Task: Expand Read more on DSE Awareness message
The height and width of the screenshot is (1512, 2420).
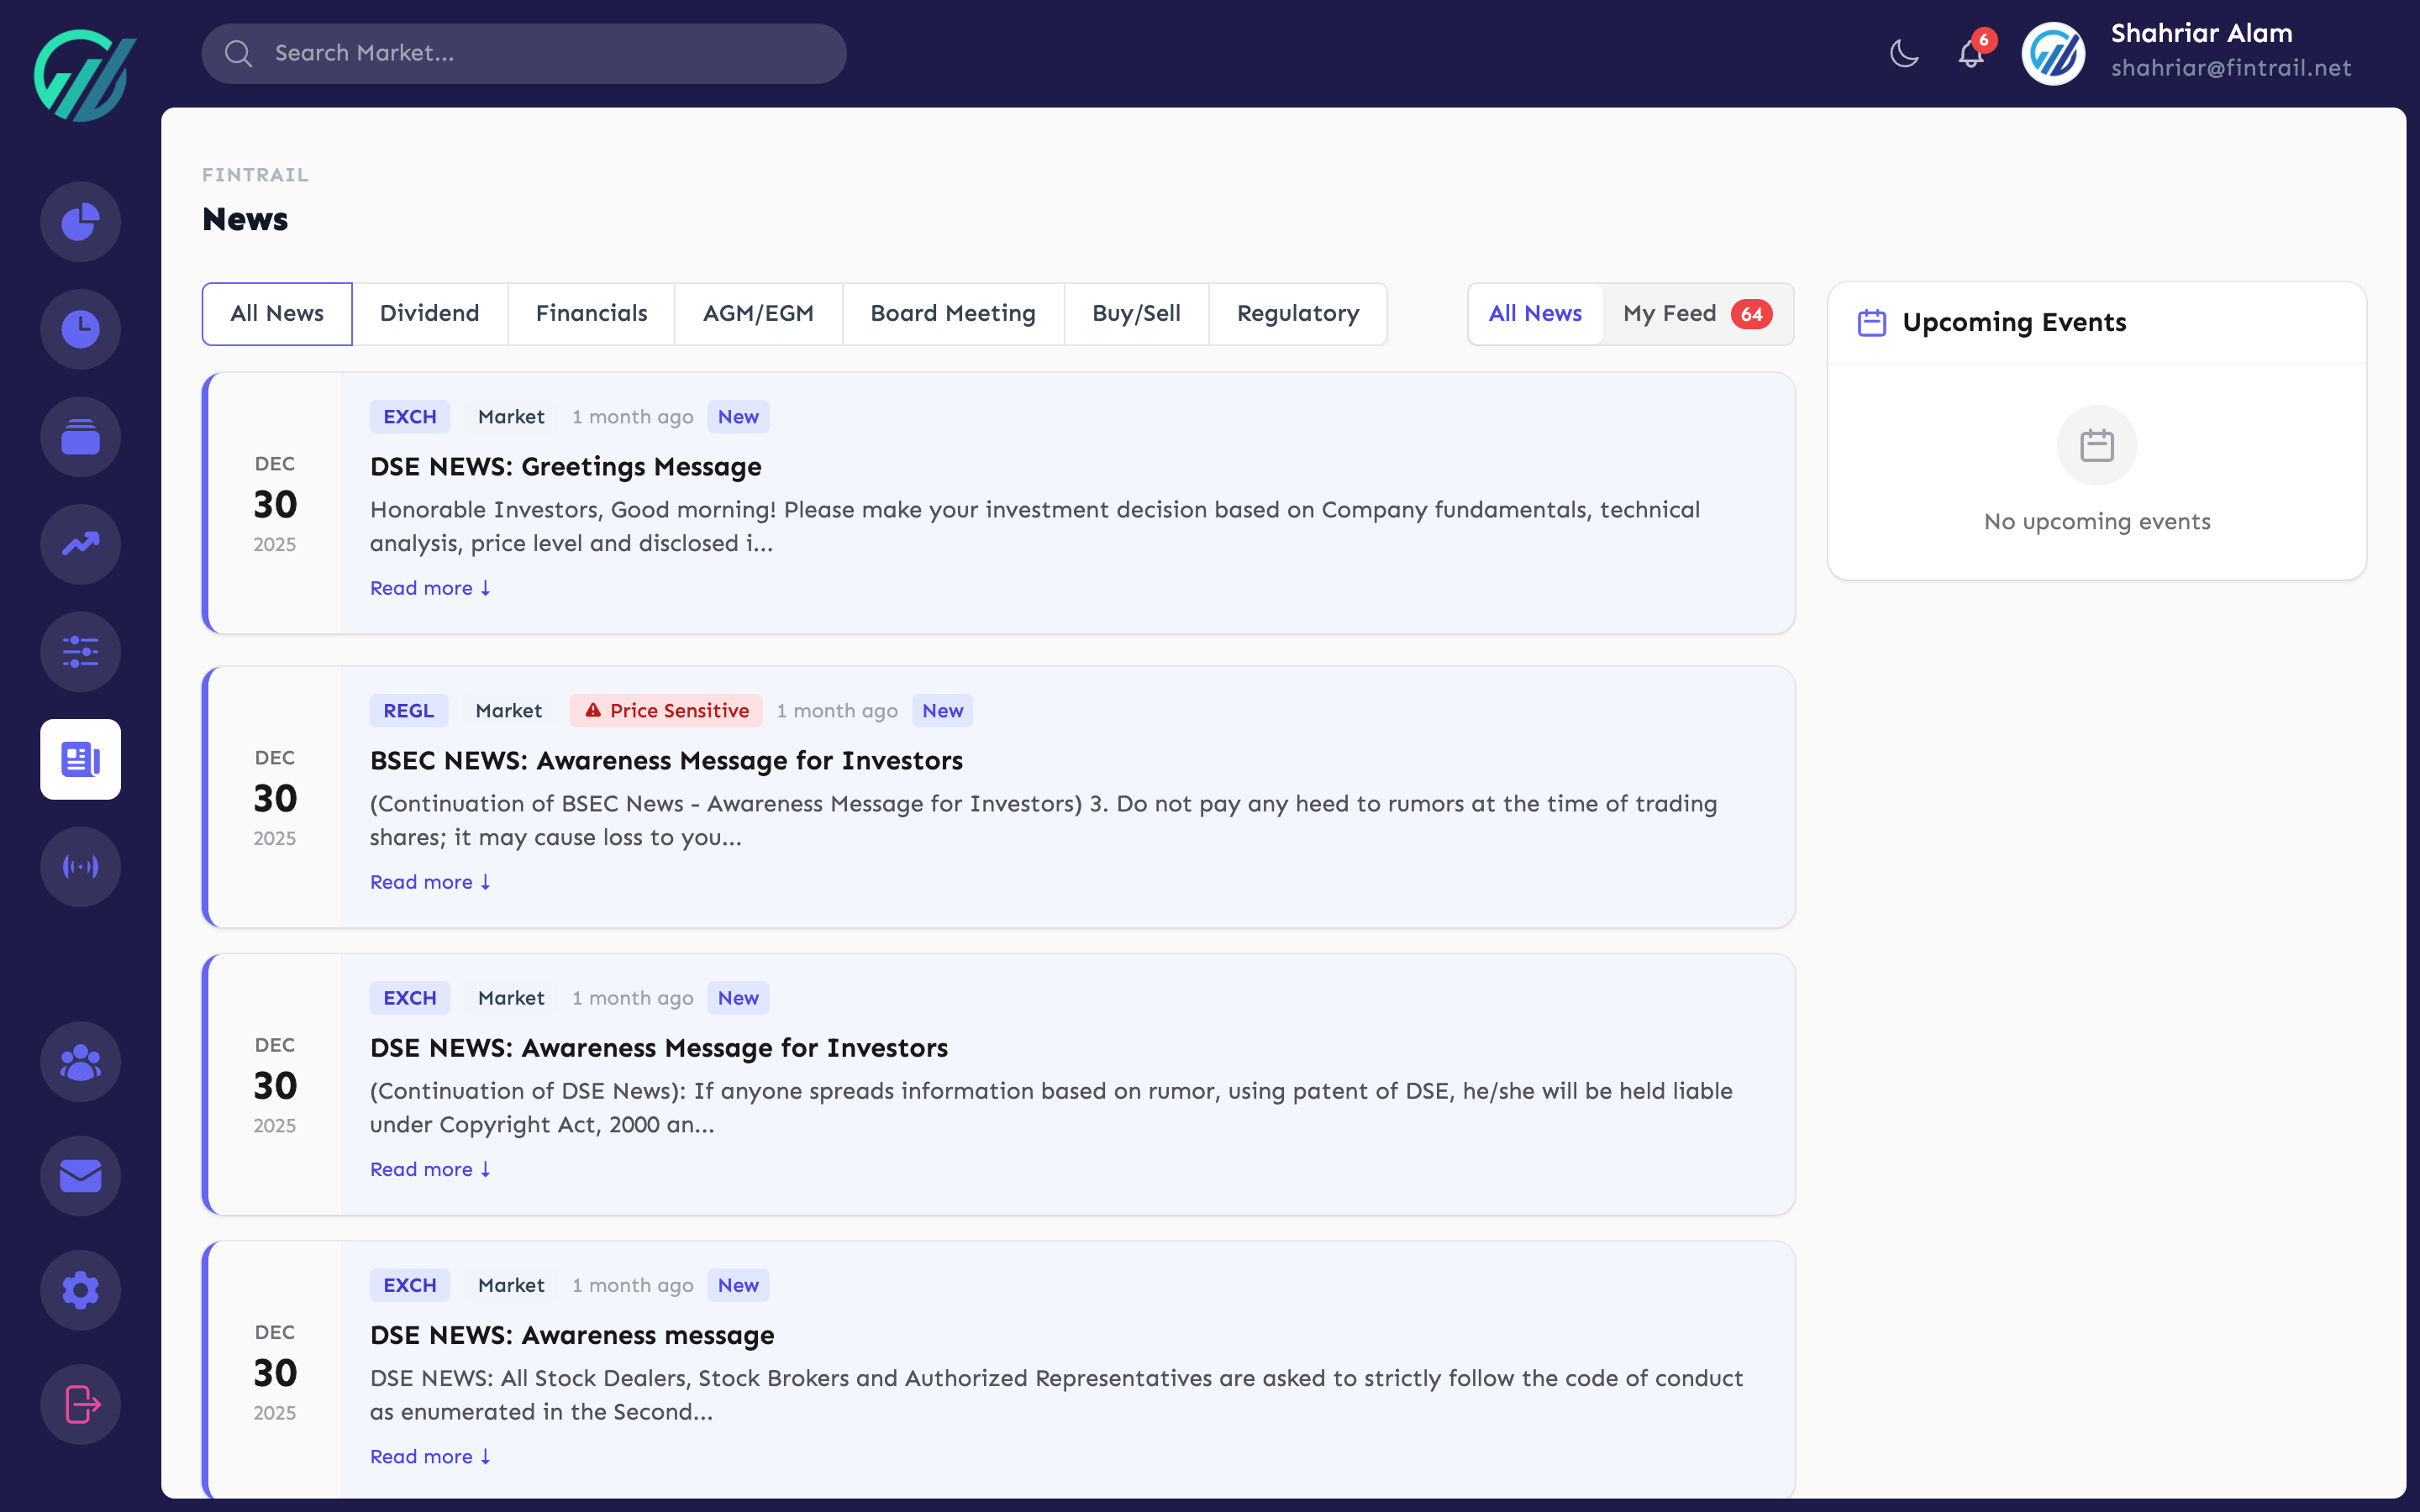Action: coord(429,1456)
